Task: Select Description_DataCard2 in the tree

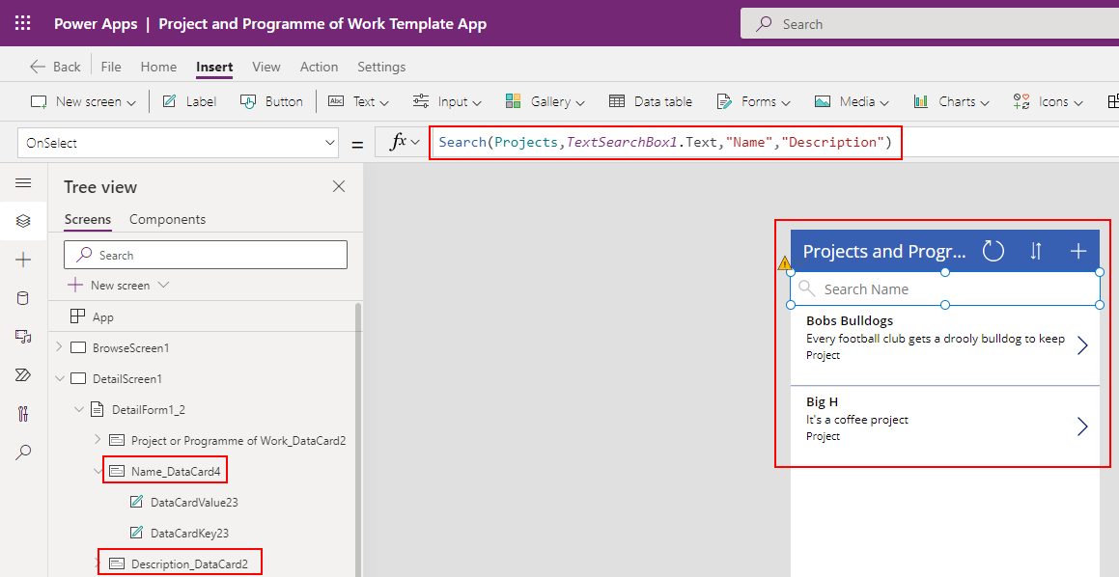Action: (x=189, y=564)
